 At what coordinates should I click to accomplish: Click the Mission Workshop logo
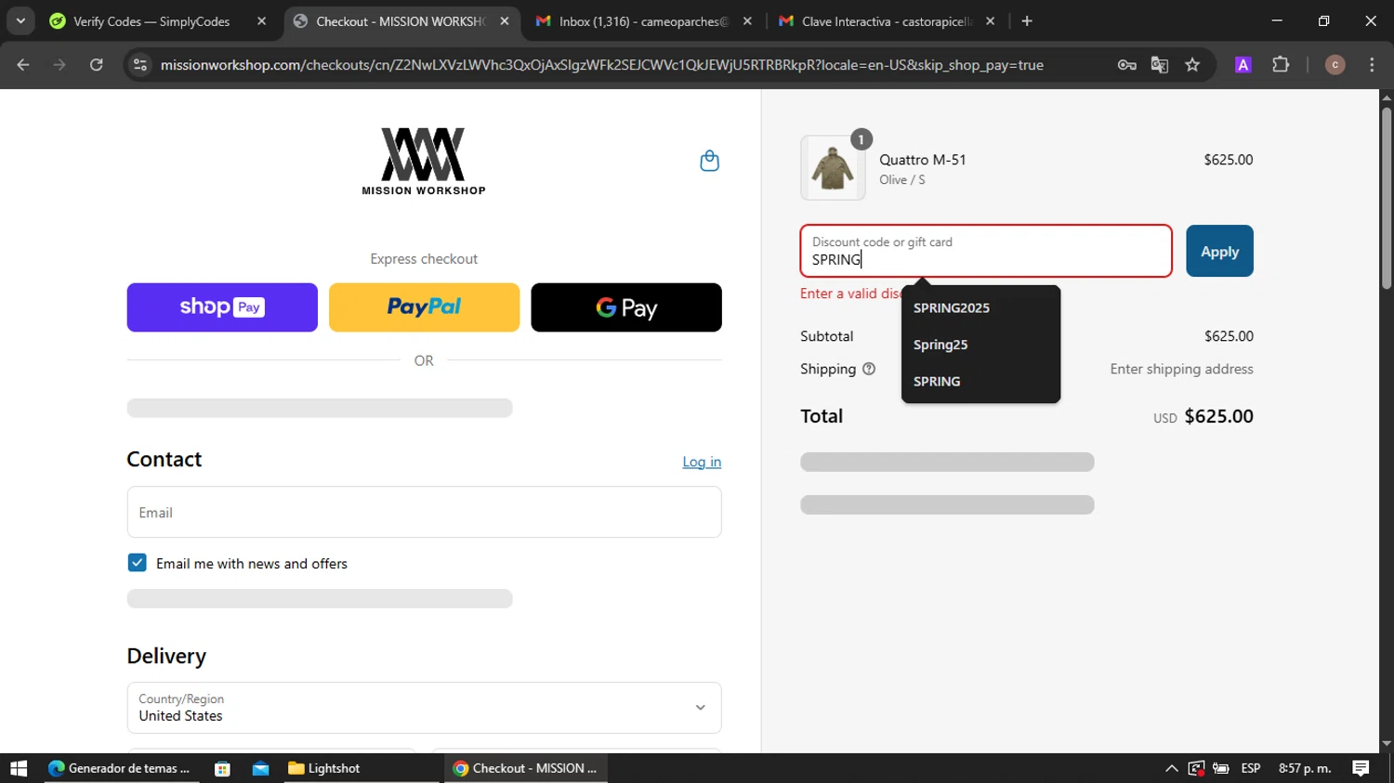click(424, 162)
